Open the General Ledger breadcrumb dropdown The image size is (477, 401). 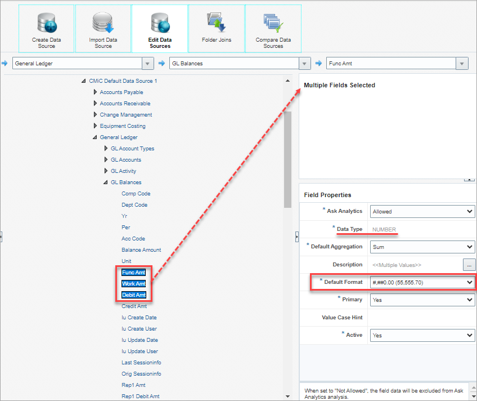point(147,64)
